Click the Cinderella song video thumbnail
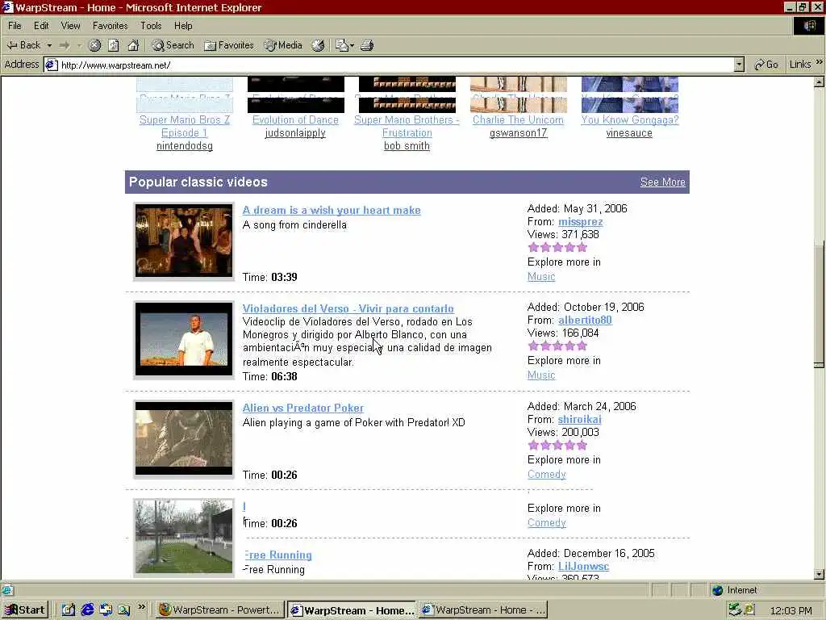This screenshot has width=826, height=620. tap(184, 241)
